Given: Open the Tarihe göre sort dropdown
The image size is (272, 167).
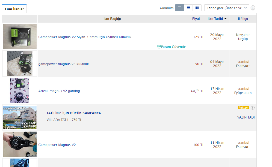Looking at the screenshot, I should tap(226, 8).
